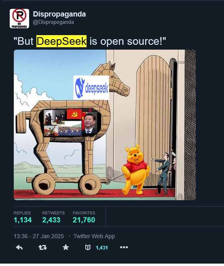This screenshot has height=266, width=224.
Task: Click the No Propaganda profile avatar
Action: [x=19, y=19]
